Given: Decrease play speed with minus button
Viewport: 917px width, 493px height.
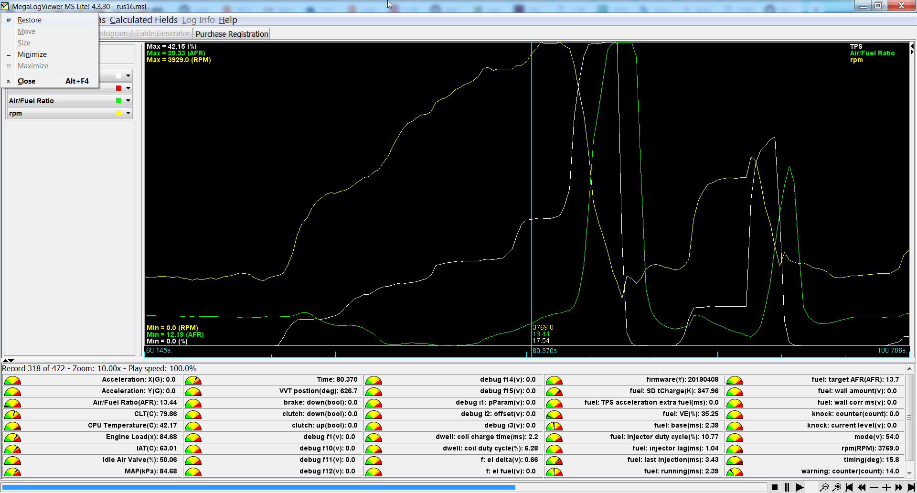Looking at the screenshot, I should point(874,487).
